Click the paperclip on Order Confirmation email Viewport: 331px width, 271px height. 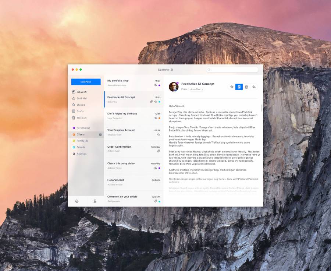click(x=159, y=151)
